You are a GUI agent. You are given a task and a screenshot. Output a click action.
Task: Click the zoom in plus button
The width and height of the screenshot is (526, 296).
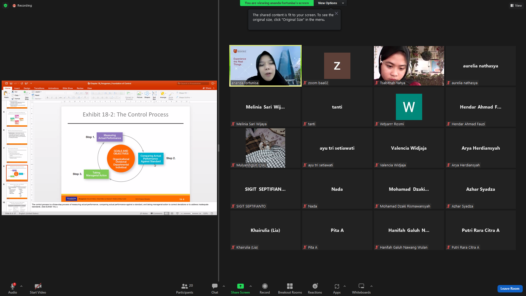point(200,214)
